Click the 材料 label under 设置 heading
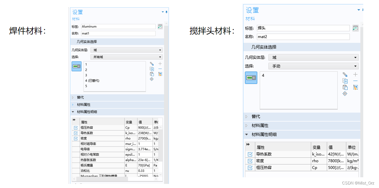 (x=75, y=19)
